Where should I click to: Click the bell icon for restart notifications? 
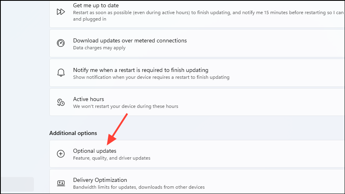tap(61, 72)
